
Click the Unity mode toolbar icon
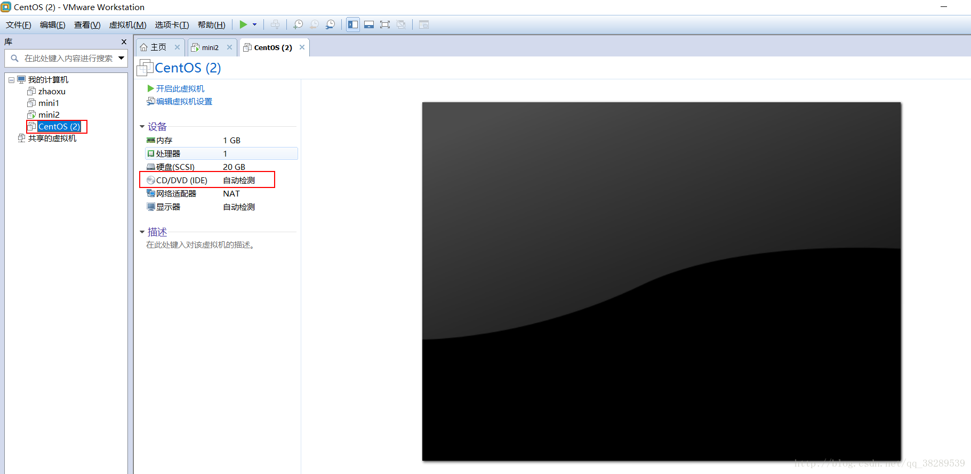(402, 24)
